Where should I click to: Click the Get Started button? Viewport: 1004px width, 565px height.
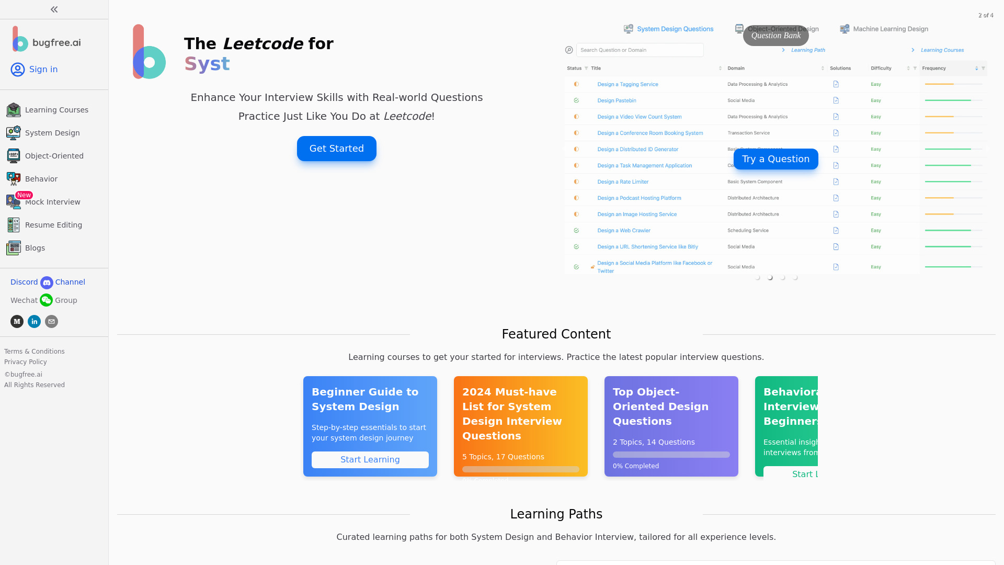click(x=337, y=149)
